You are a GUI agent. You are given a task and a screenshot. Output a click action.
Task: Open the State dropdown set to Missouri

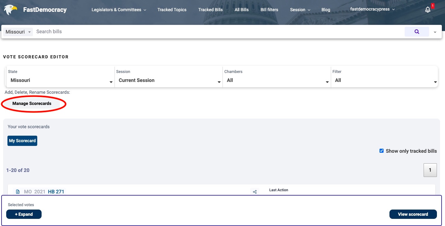(60, 80)
